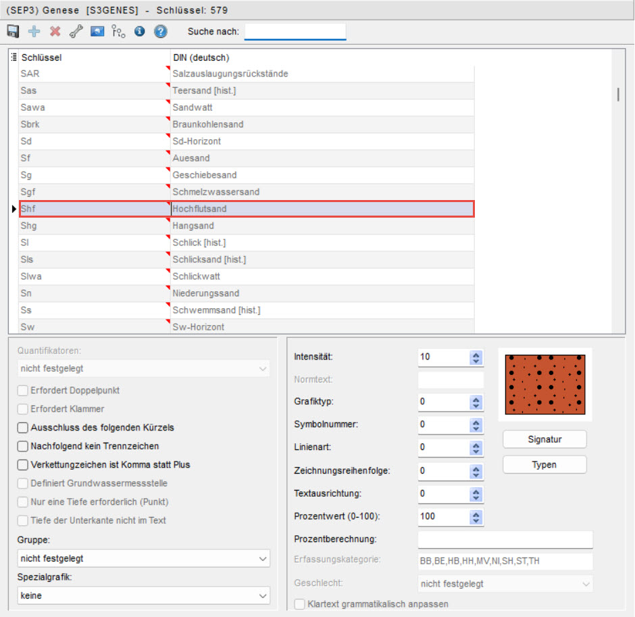Click the Typen button
The height and width of the screenshot is (617, 635).
click(x=544, y=465)
